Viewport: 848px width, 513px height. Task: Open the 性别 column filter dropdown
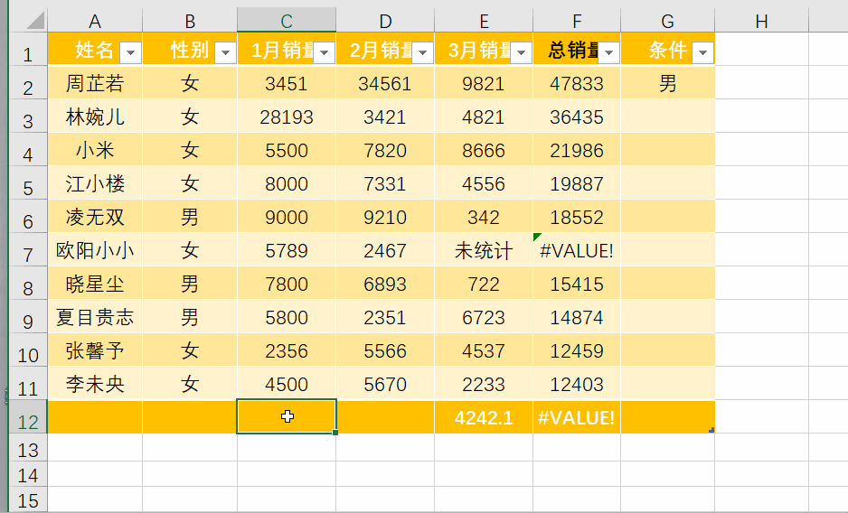tap(225, 52)
